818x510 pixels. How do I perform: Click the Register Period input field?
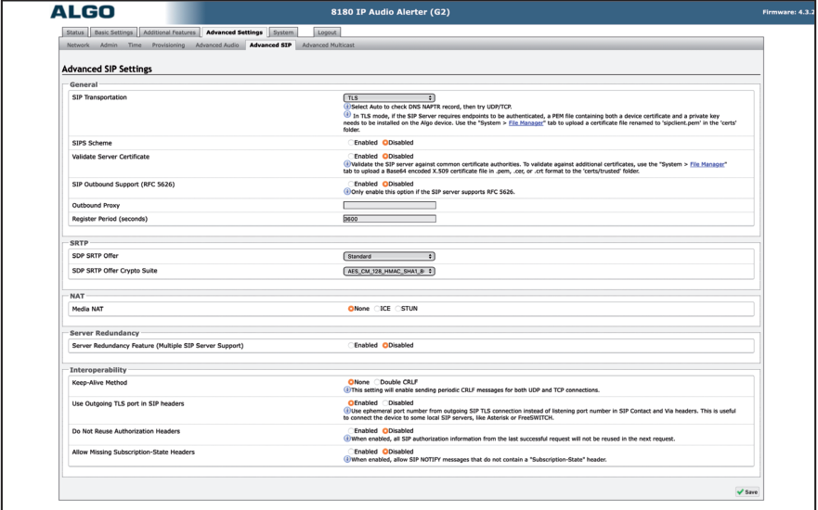389,219
